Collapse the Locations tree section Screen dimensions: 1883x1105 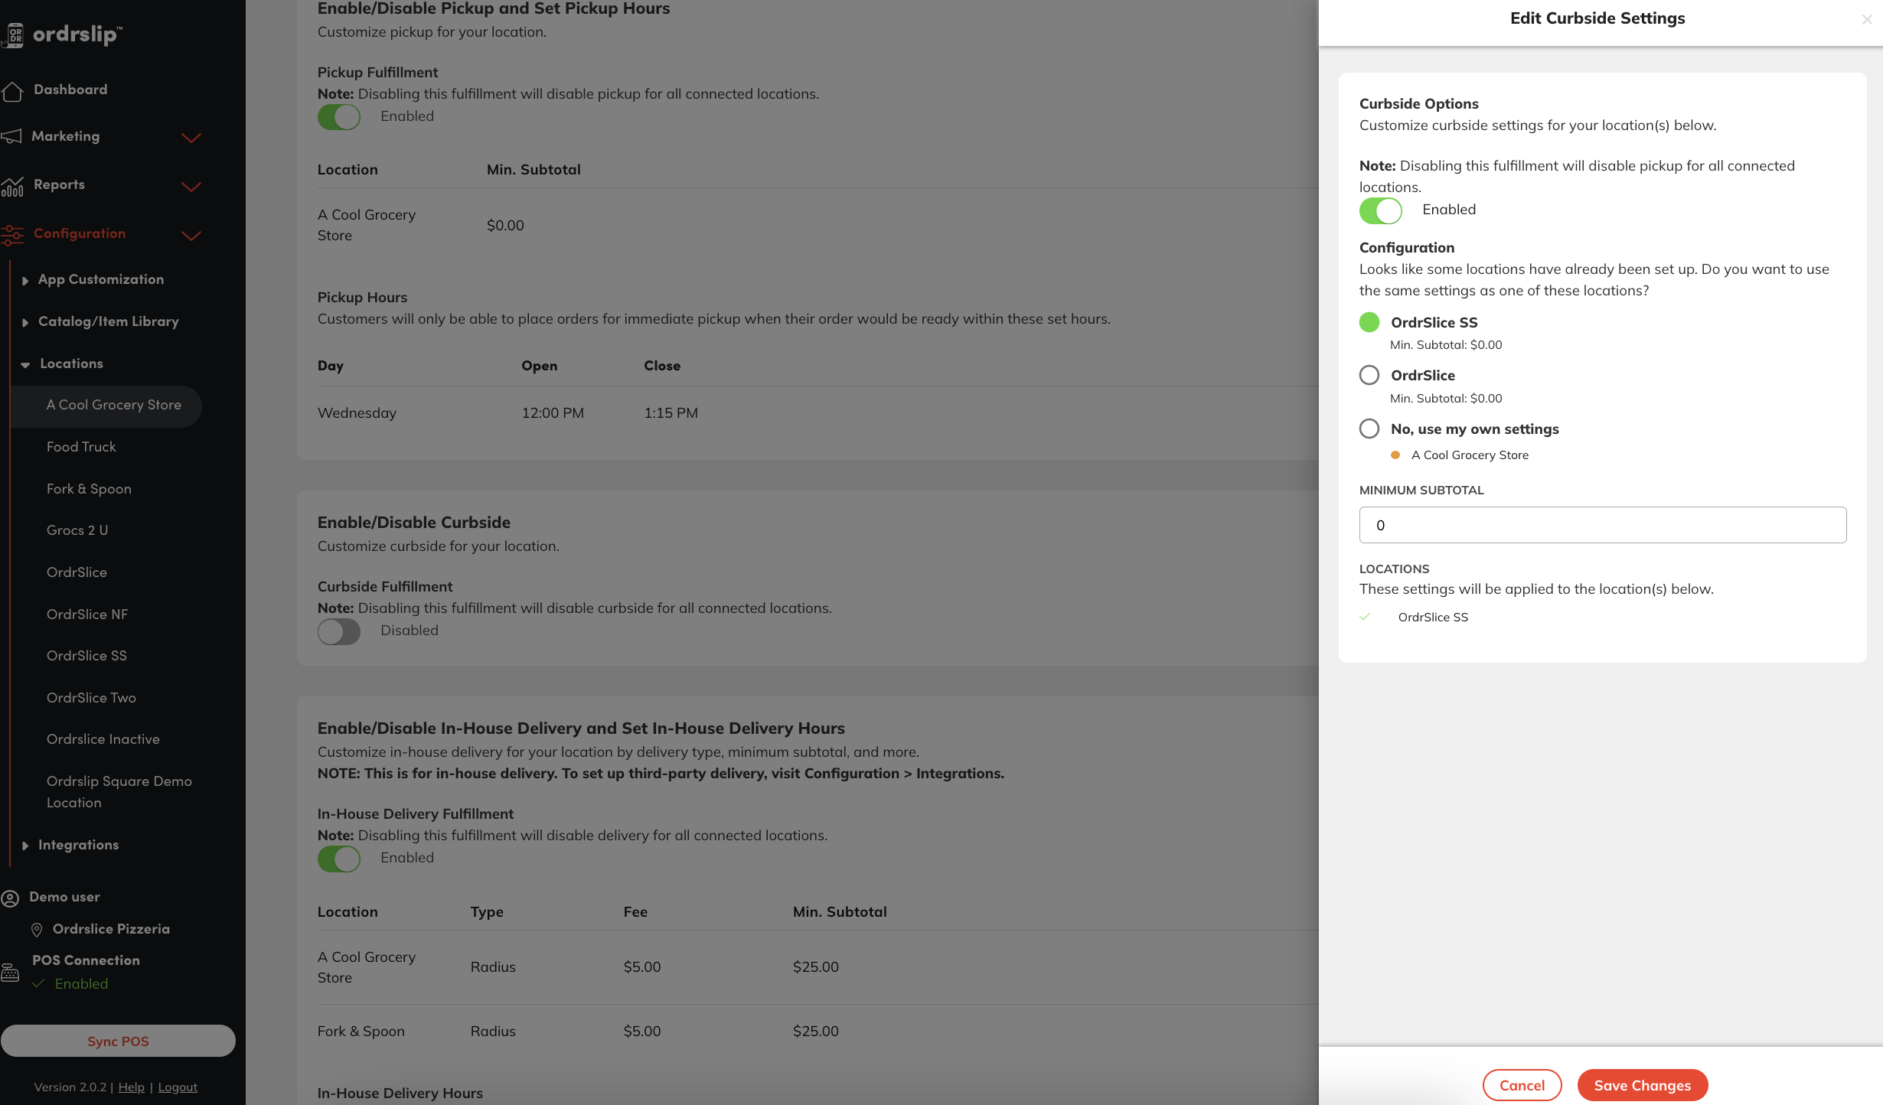(x=25, y=364)
